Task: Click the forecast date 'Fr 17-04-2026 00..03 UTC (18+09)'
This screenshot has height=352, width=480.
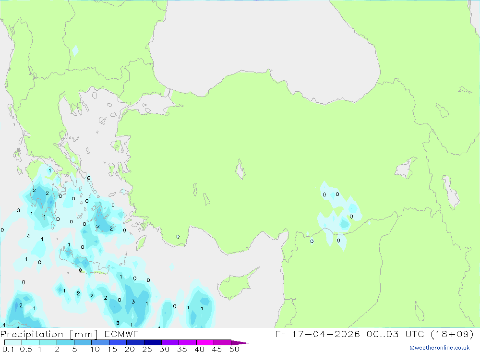Action: coord(374,334)
